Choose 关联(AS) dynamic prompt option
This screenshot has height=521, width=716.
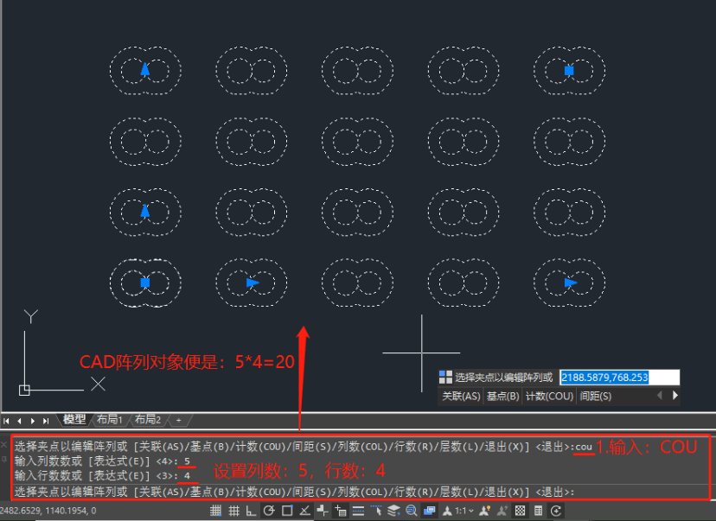461,396
